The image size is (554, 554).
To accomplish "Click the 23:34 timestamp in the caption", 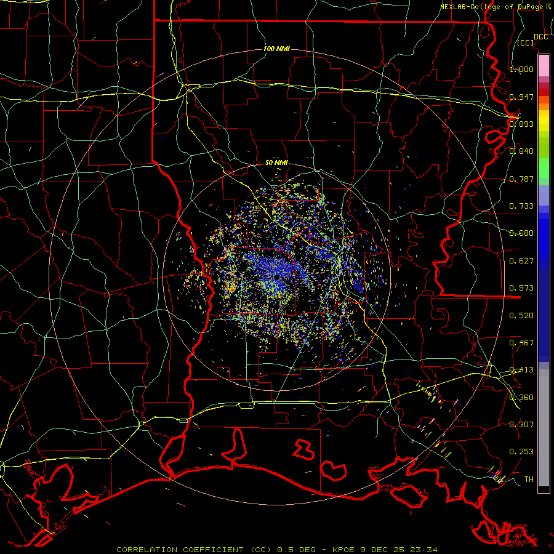I will click(x=424, y=550).
